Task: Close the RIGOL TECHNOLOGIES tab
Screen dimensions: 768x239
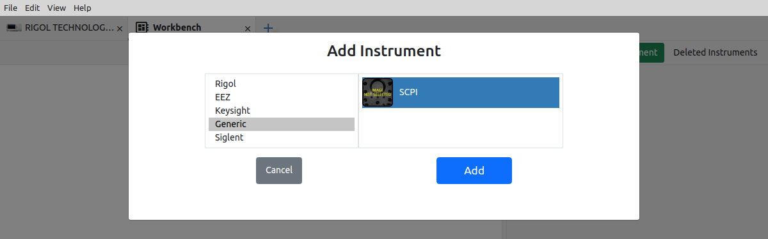Action: [120, 29]
